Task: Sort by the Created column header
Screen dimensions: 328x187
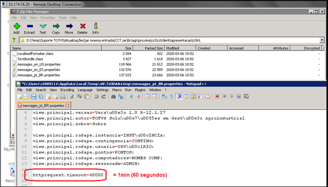Action: pyautogui.click(x=211, y=48)
